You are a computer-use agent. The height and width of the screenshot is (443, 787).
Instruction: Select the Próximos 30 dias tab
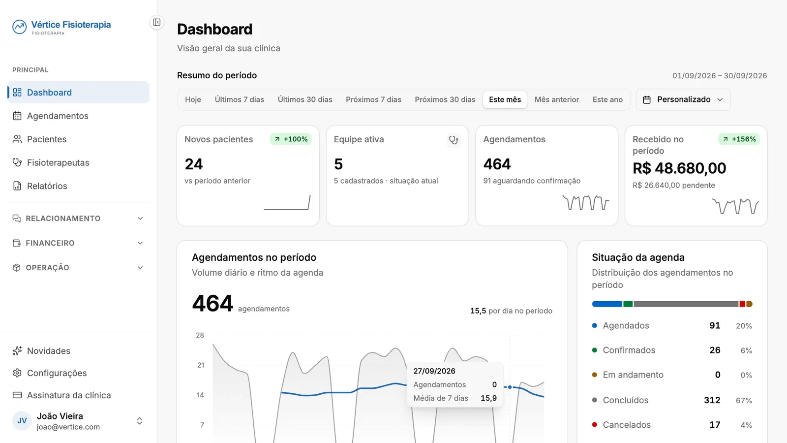coord(445,100)
